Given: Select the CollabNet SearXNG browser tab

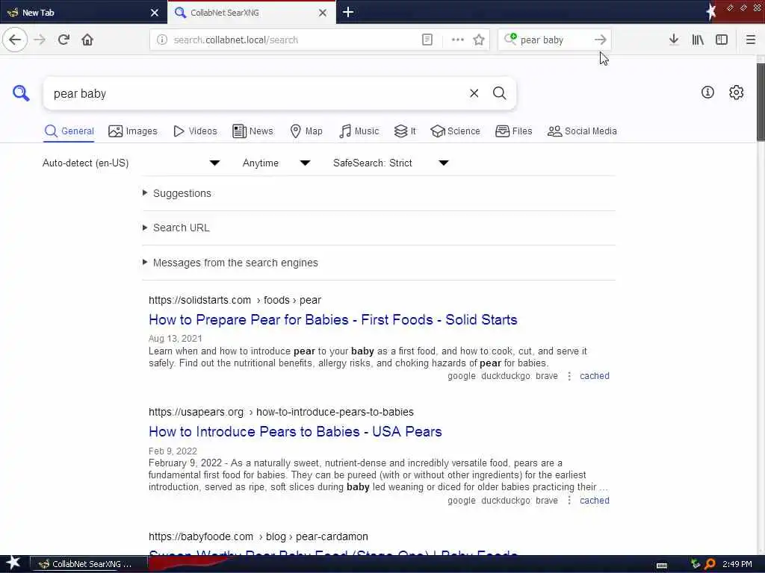Looking at the screenshot, I should coord(251,12).
